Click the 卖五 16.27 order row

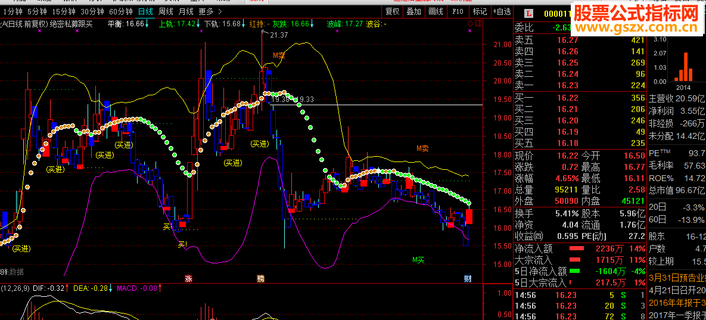tap(580, 40)
